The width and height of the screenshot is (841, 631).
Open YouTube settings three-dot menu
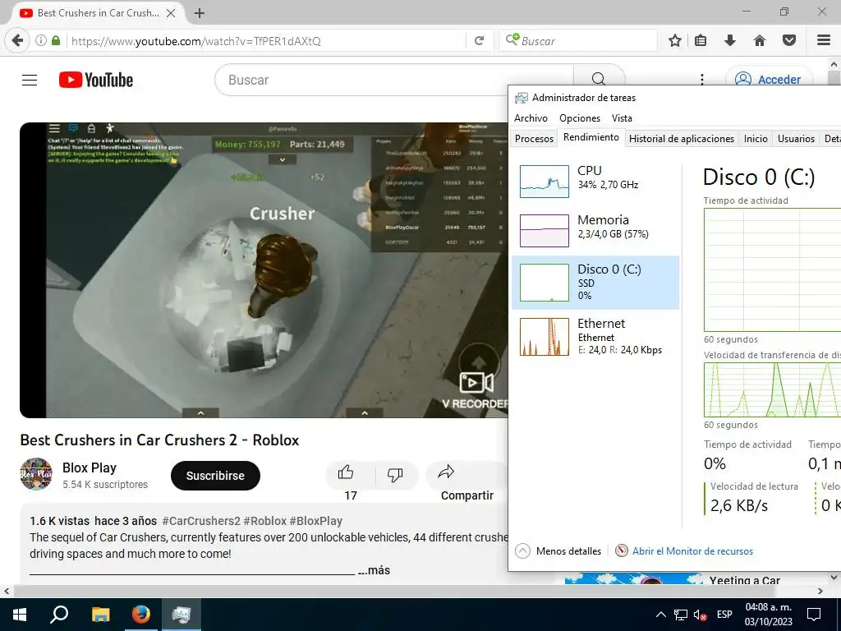pyautogui.click(x=701, y=80)
